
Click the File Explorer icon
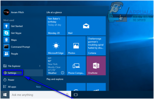pyautogui.click(x=5, y=66)
